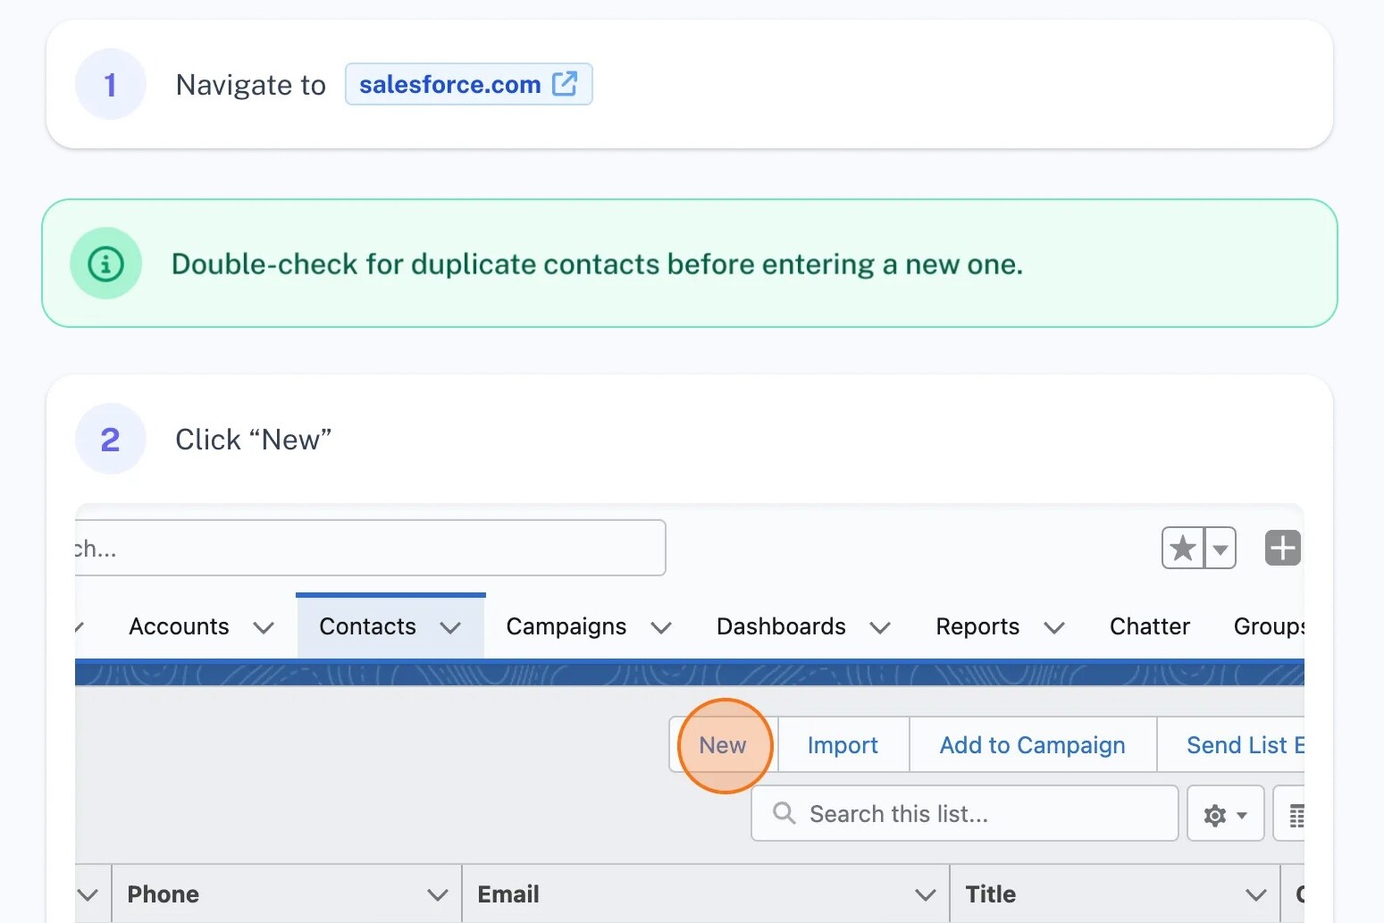Sort by the Phone column header
This screenshot has width=1384, height=923.
click(164, 894)
